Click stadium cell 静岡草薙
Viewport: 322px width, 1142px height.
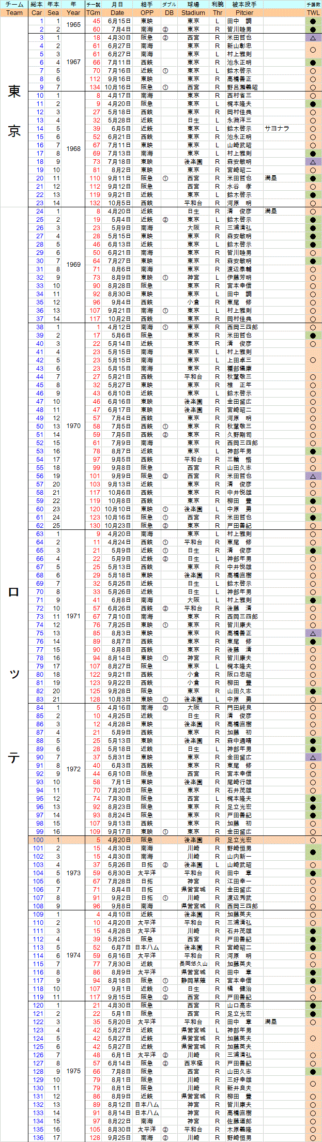(x=193, y=981)
